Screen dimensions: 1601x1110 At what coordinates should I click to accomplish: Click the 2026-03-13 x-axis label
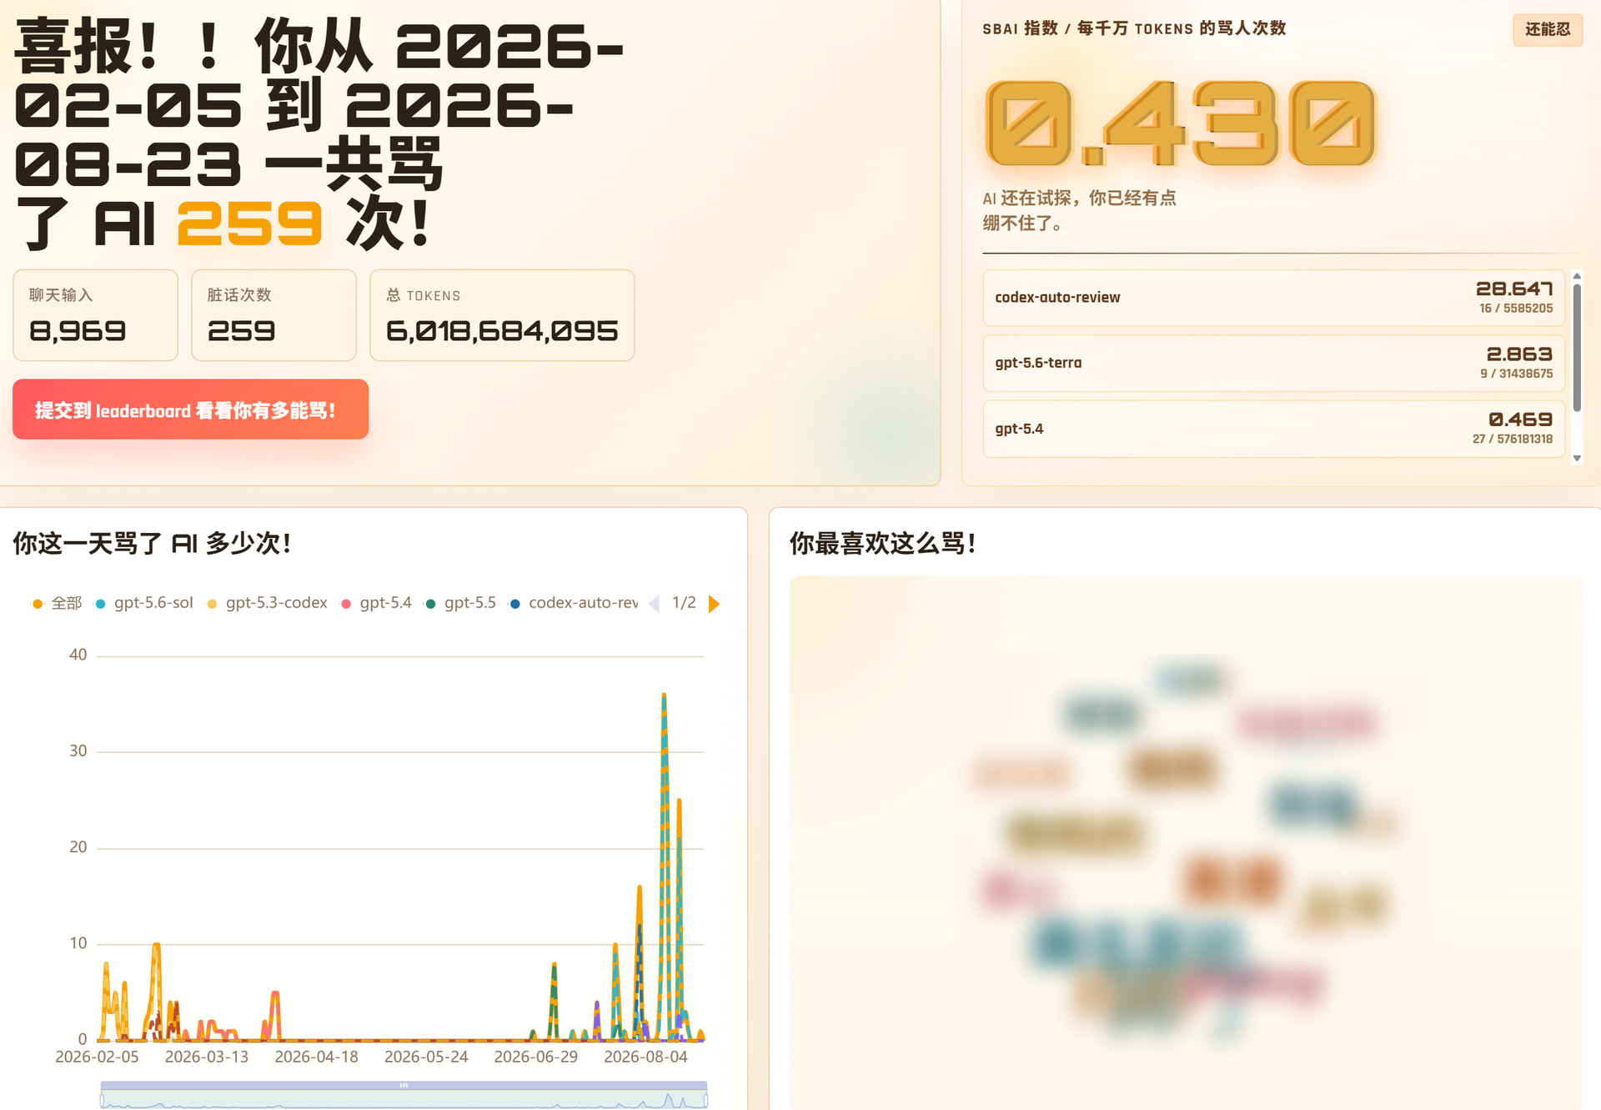(207, 1057)
